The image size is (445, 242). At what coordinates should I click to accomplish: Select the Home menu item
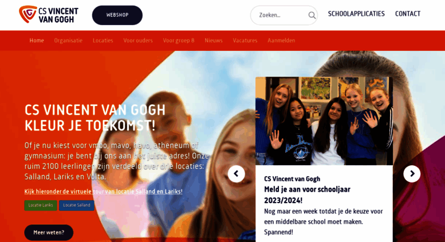pos(37,41)
